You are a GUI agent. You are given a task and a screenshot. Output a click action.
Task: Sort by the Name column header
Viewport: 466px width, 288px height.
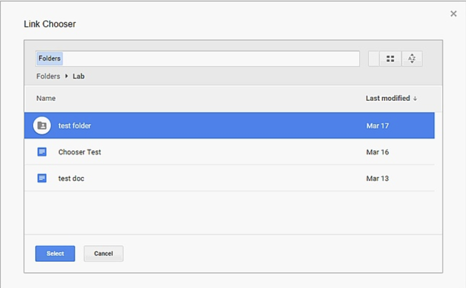46,98
